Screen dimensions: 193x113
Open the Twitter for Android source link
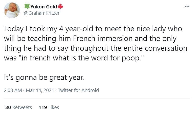click(x=78, y=90)
